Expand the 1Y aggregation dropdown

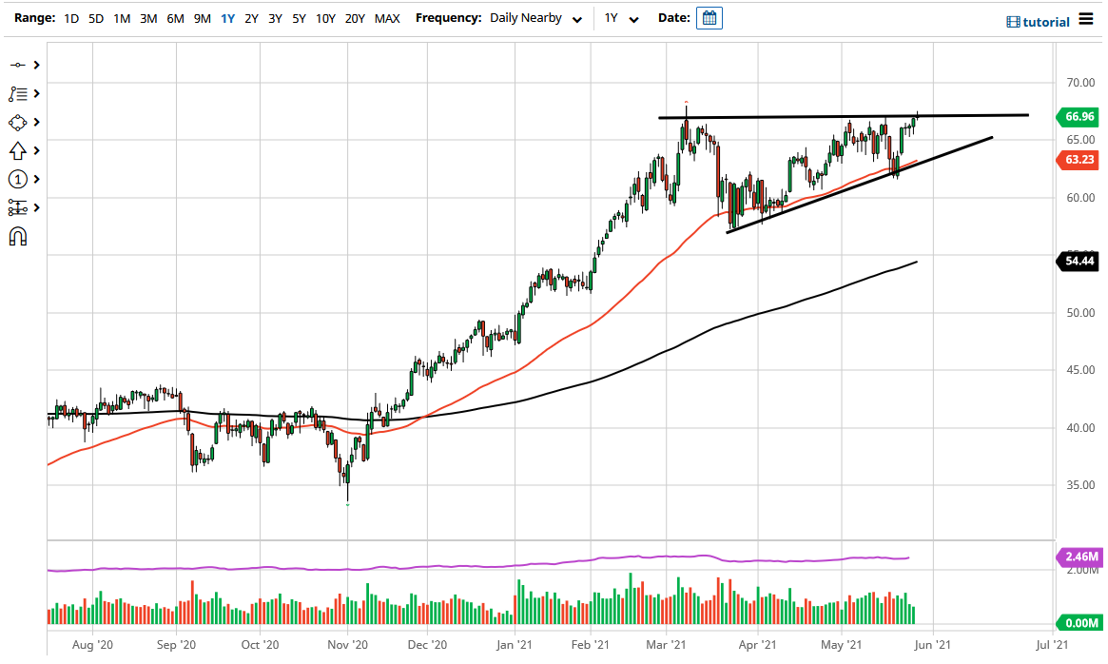click(620, 17)
